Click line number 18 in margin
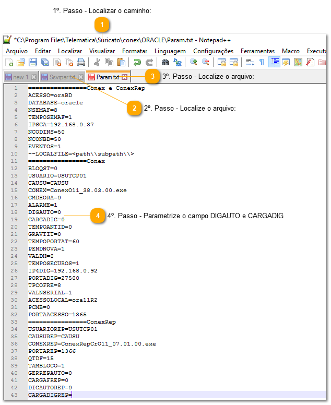331x405 pixels. (x=14, y=212)
